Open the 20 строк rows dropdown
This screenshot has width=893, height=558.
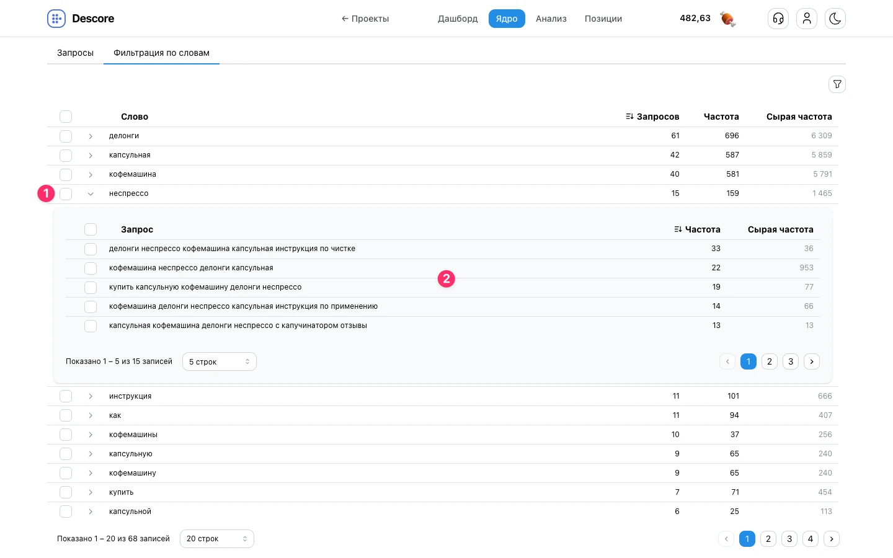click(217, 539)
